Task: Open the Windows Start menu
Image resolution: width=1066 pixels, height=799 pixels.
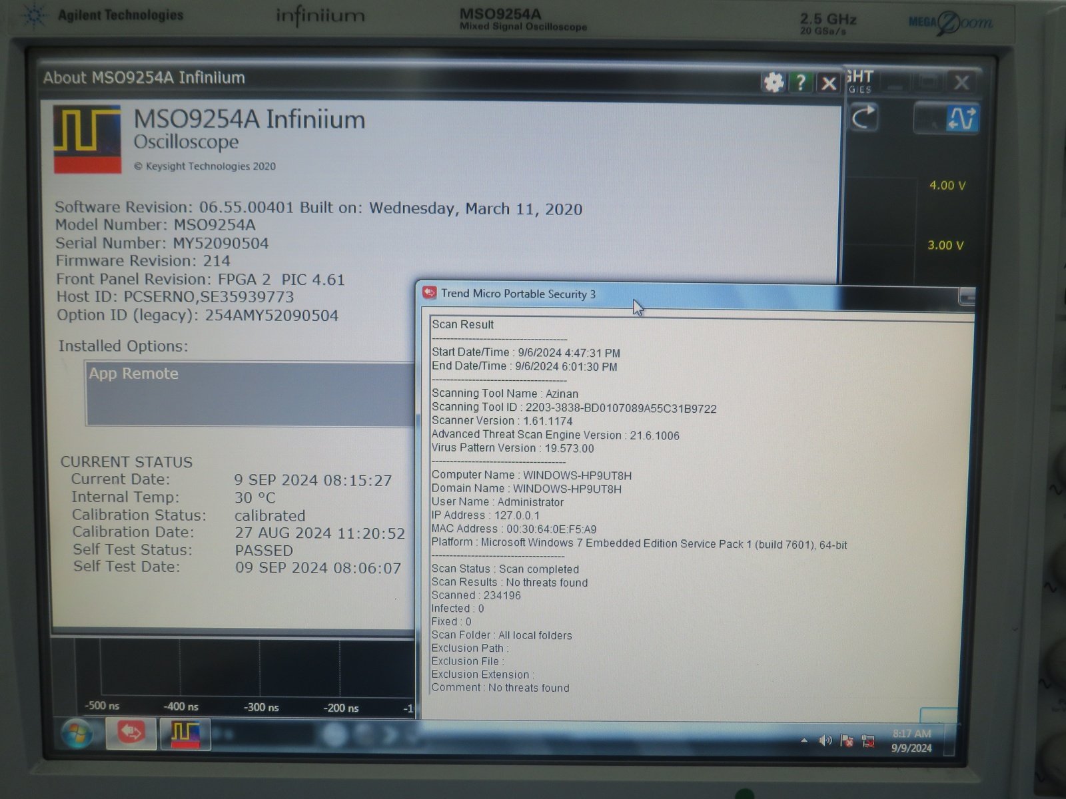Action: [x=77, y=734]
